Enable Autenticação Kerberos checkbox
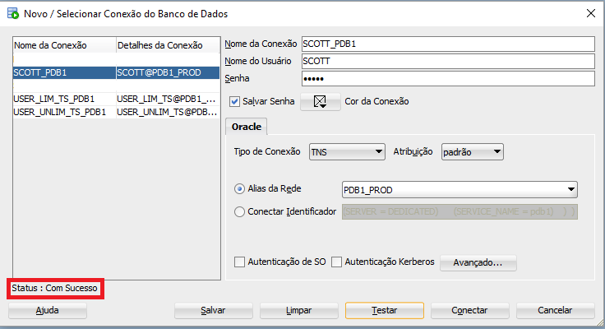 tap(336, 262)
